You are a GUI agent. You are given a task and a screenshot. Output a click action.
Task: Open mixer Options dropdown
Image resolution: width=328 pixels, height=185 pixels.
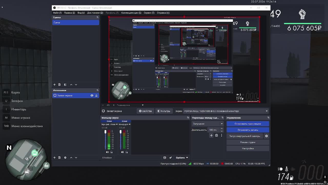(x=182, y=158)
